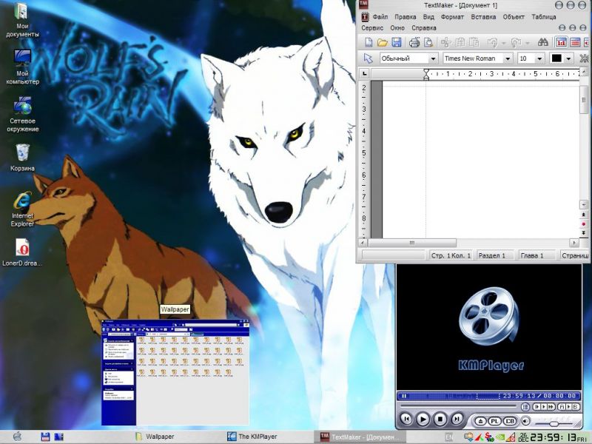Click The KMPlayer taskbar button
The height and width of the screenshot is (444, 592).
click(x=254, y=437)
